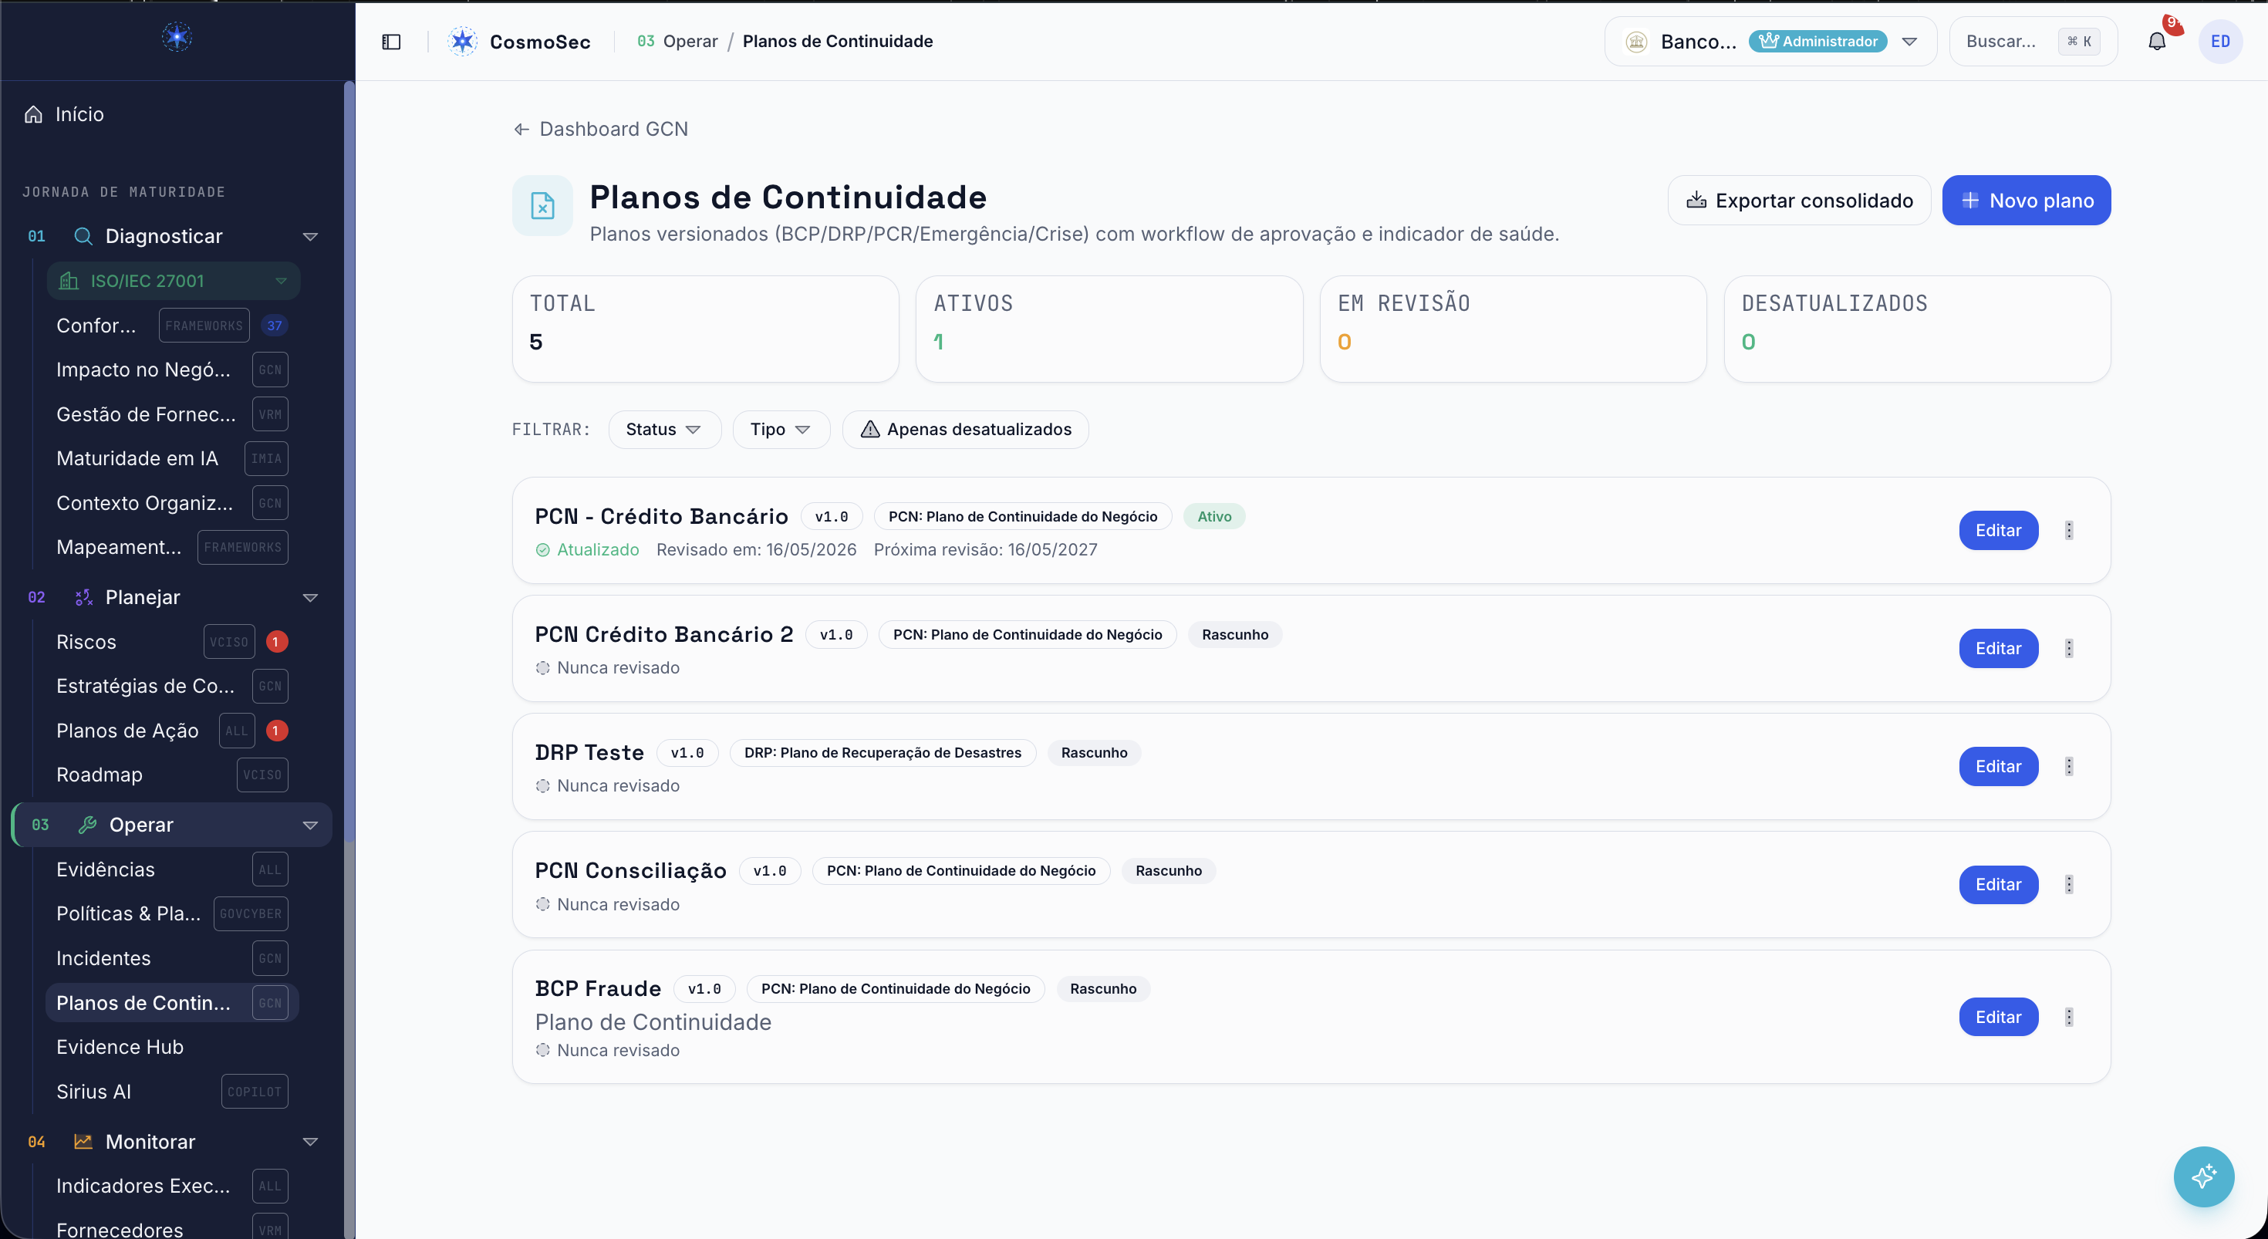Image resolution: width=2268 pixels, height=1239 pixels.
Task: Open Sirius AI in the sidebar
Action: [x=172, y=1091]
